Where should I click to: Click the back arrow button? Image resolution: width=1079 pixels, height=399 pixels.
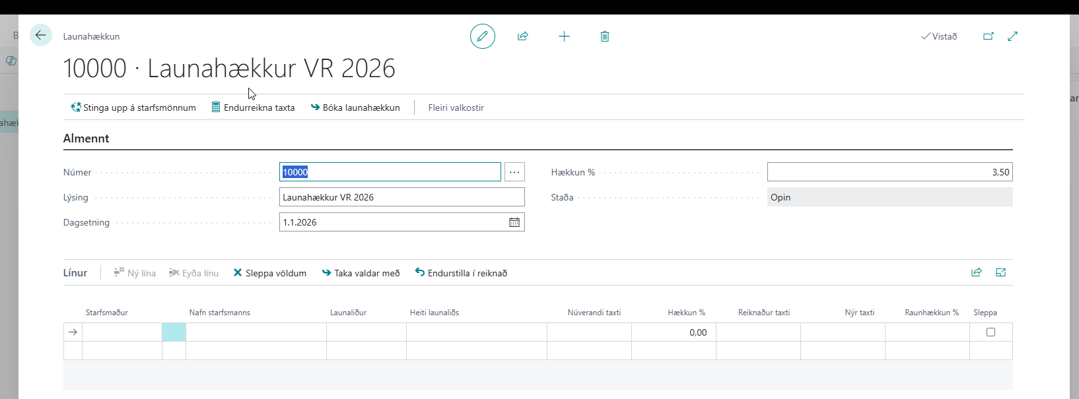point(41,36)
